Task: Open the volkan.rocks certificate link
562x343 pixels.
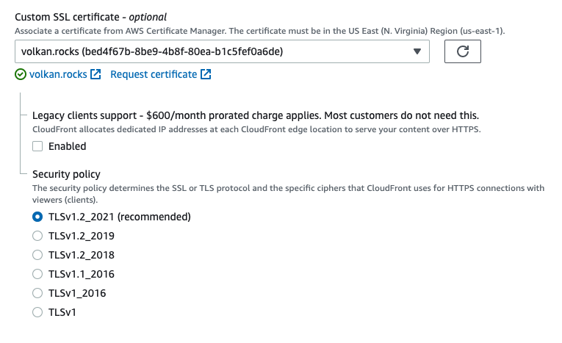Action: tap(58, 74)
